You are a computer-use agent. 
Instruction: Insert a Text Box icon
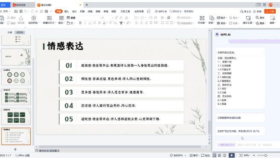202,18
